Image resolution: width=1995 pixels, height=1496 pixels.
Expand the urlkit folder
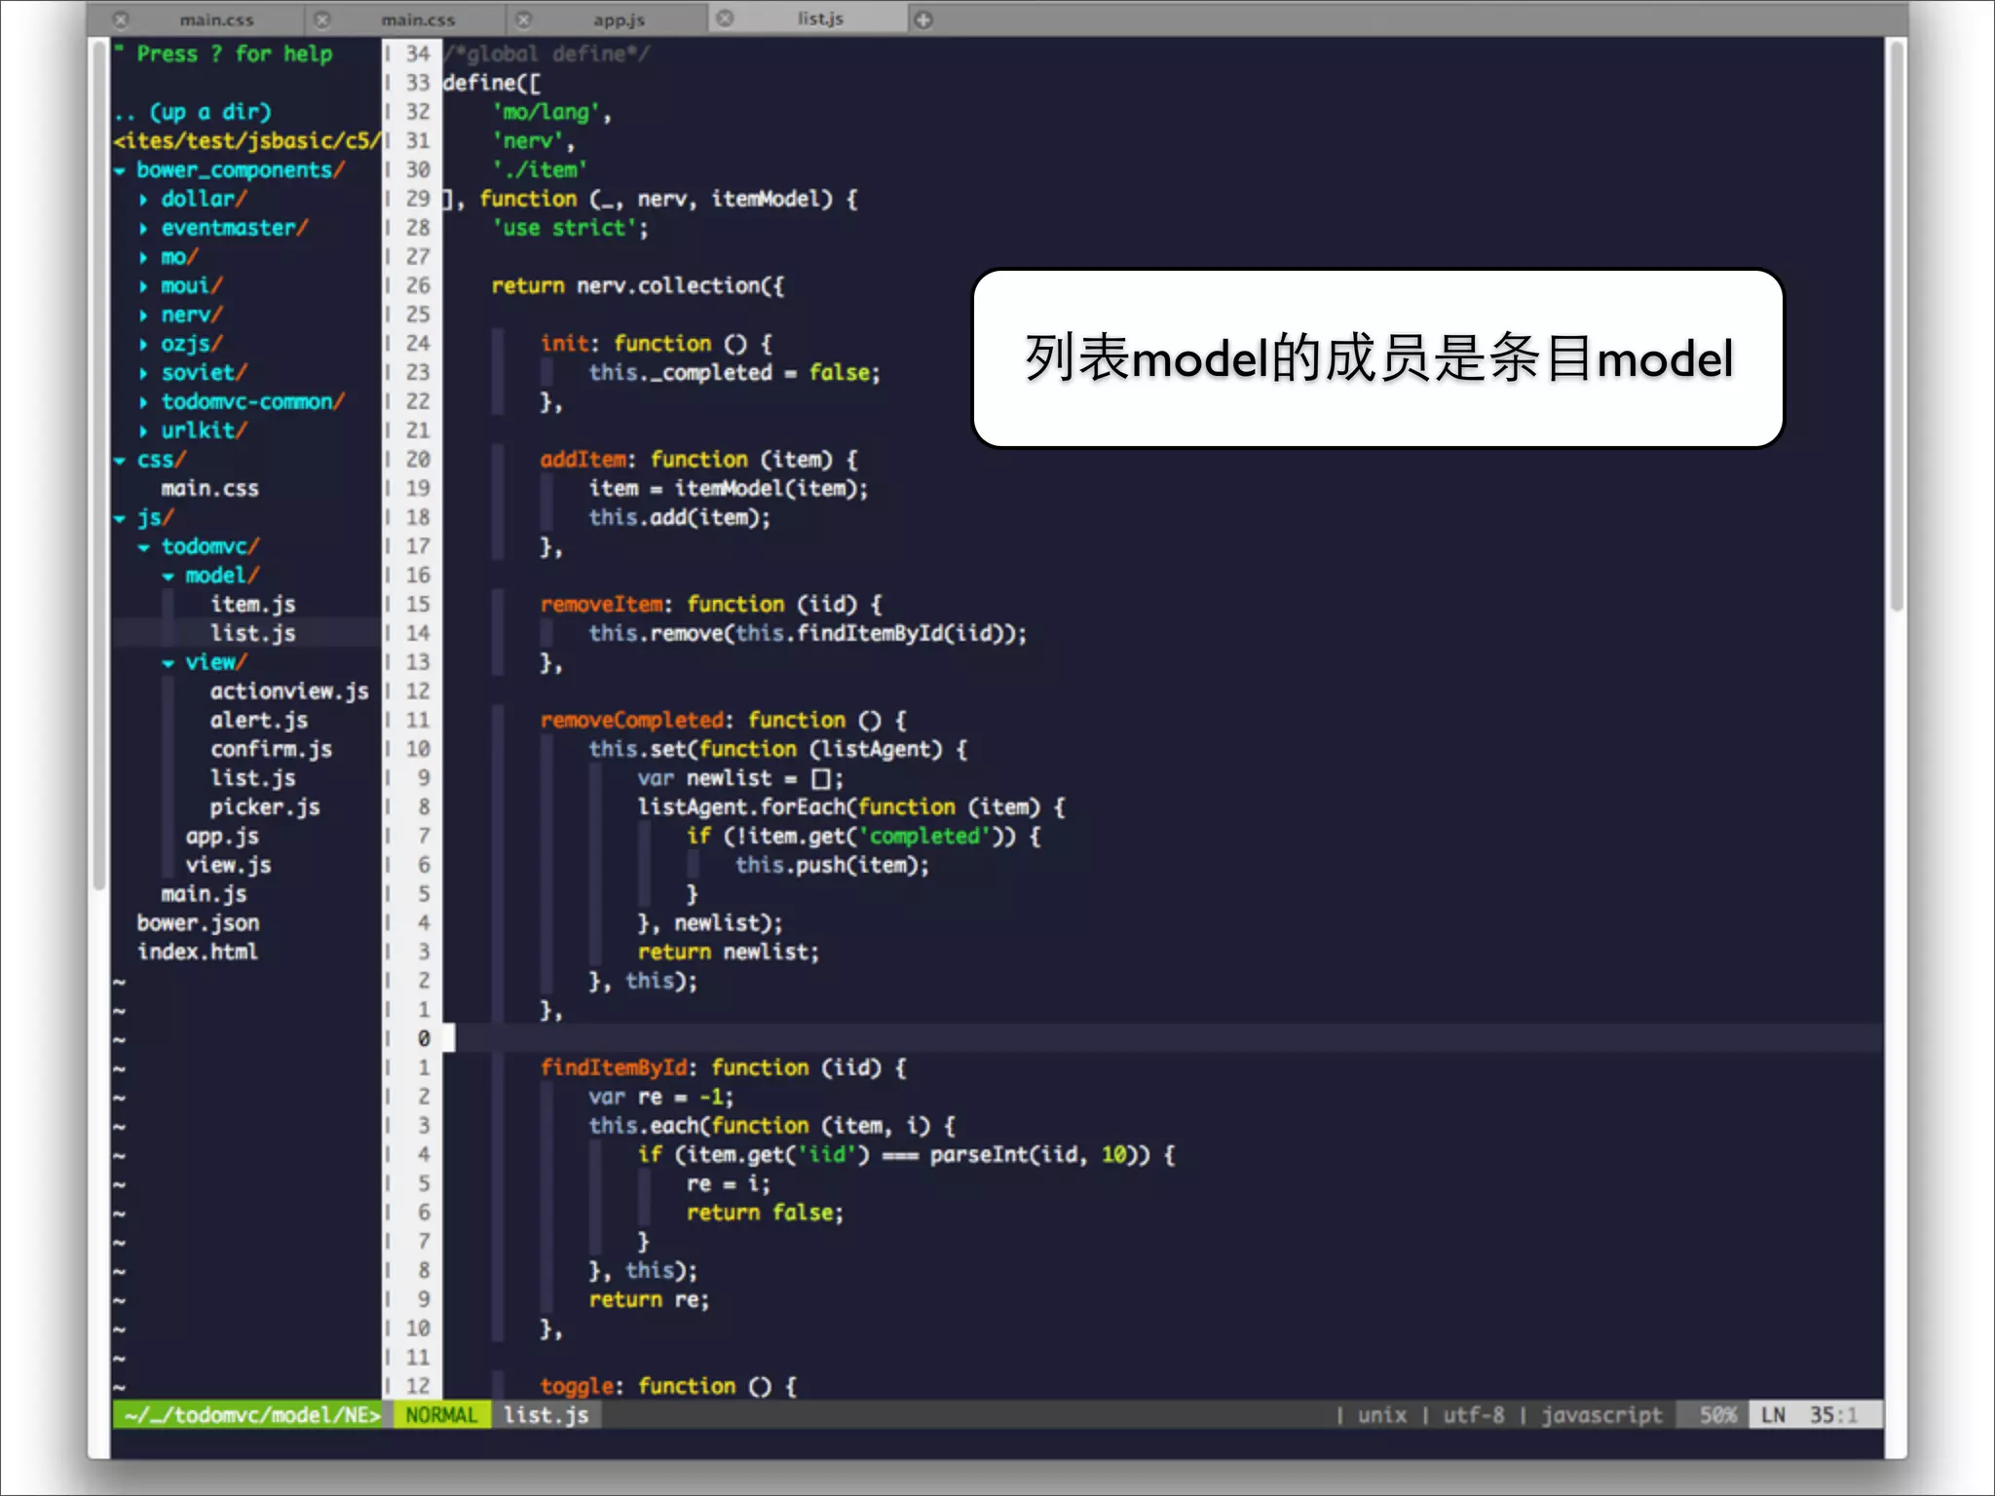(144, 431)
